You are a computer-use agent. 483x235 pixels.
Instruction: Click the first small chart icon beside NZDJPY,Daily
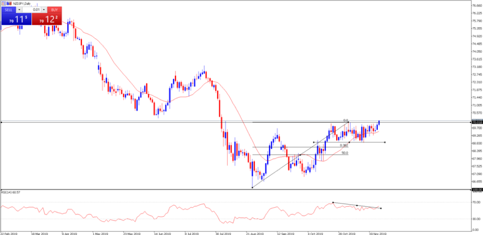[3, 3]
